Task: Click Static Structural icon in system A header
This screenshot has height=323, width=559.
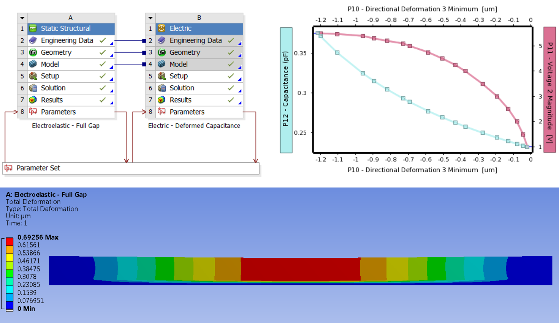Action: (33, 28)
